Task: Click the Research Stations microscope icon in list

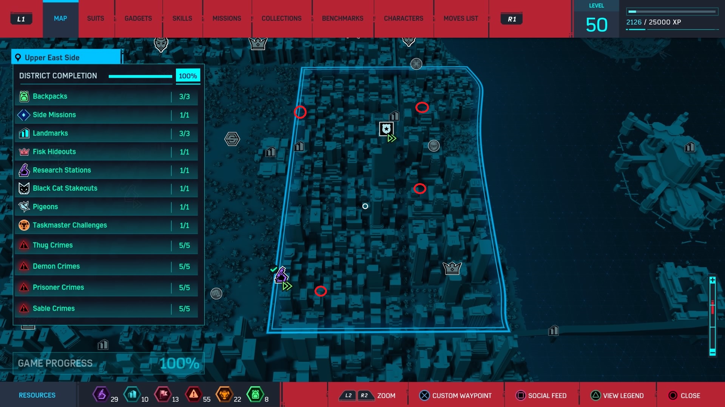Action: (x=24, y=170)
